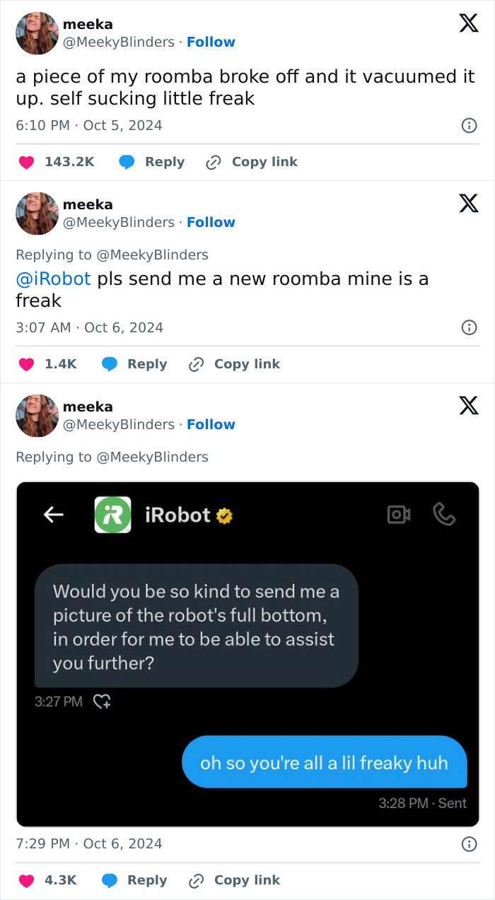Click the back arrow in the chat screenshot
495x900 pixels.
click(54, 515)
